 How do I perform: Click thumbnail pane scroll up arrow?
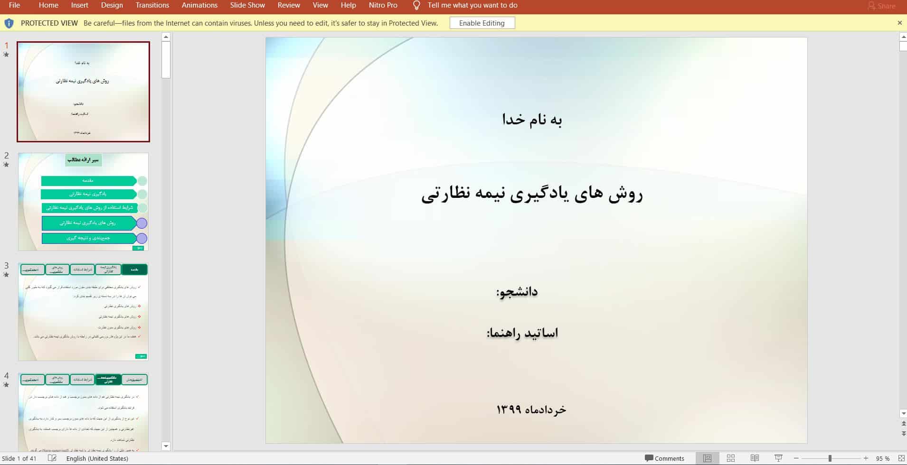click(166, 37)
